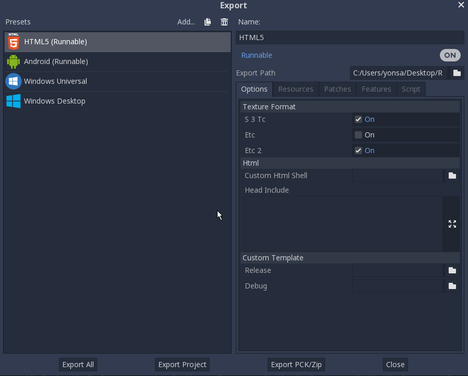Click inside the Name text field

coord(350,37)
